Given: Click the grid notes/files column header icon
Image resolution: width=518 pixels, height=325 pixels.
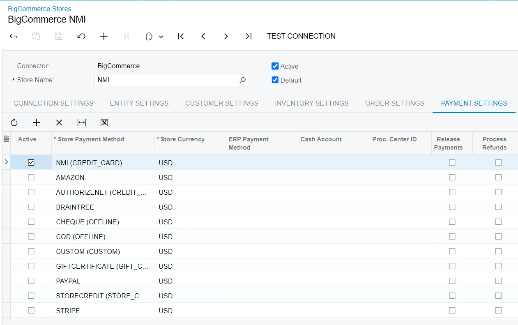Looking at the screenshot, I should (6, 139).
